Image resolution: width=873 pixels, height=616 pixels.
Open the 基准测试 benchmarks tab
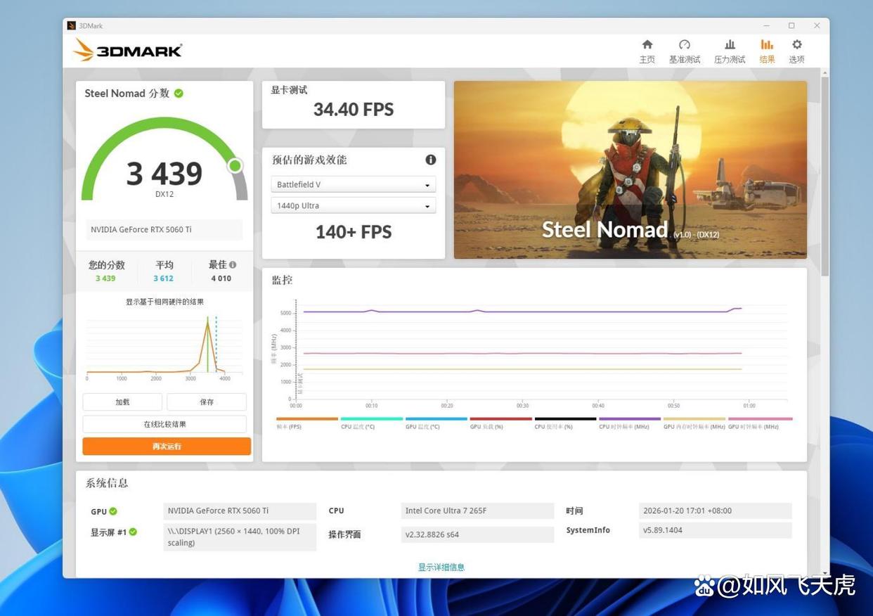pyautogui.click(x=684, y=51)
